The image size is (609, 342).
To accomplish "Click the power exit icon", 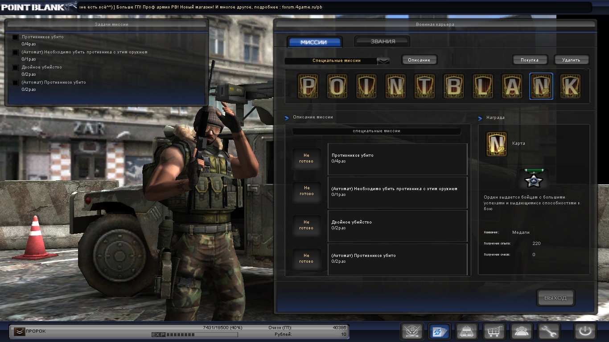I will pos(585,331).
